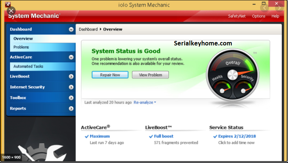The height and width of the screenshot is (163, 288).
Task: Click 'Last run 7 days ago' text
Action: [x=107, y=143]
